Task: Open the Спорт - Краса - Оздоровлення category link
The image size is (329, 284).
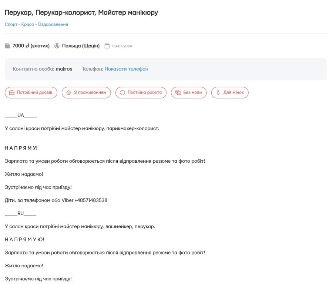Action: click(x=36, y=24)
